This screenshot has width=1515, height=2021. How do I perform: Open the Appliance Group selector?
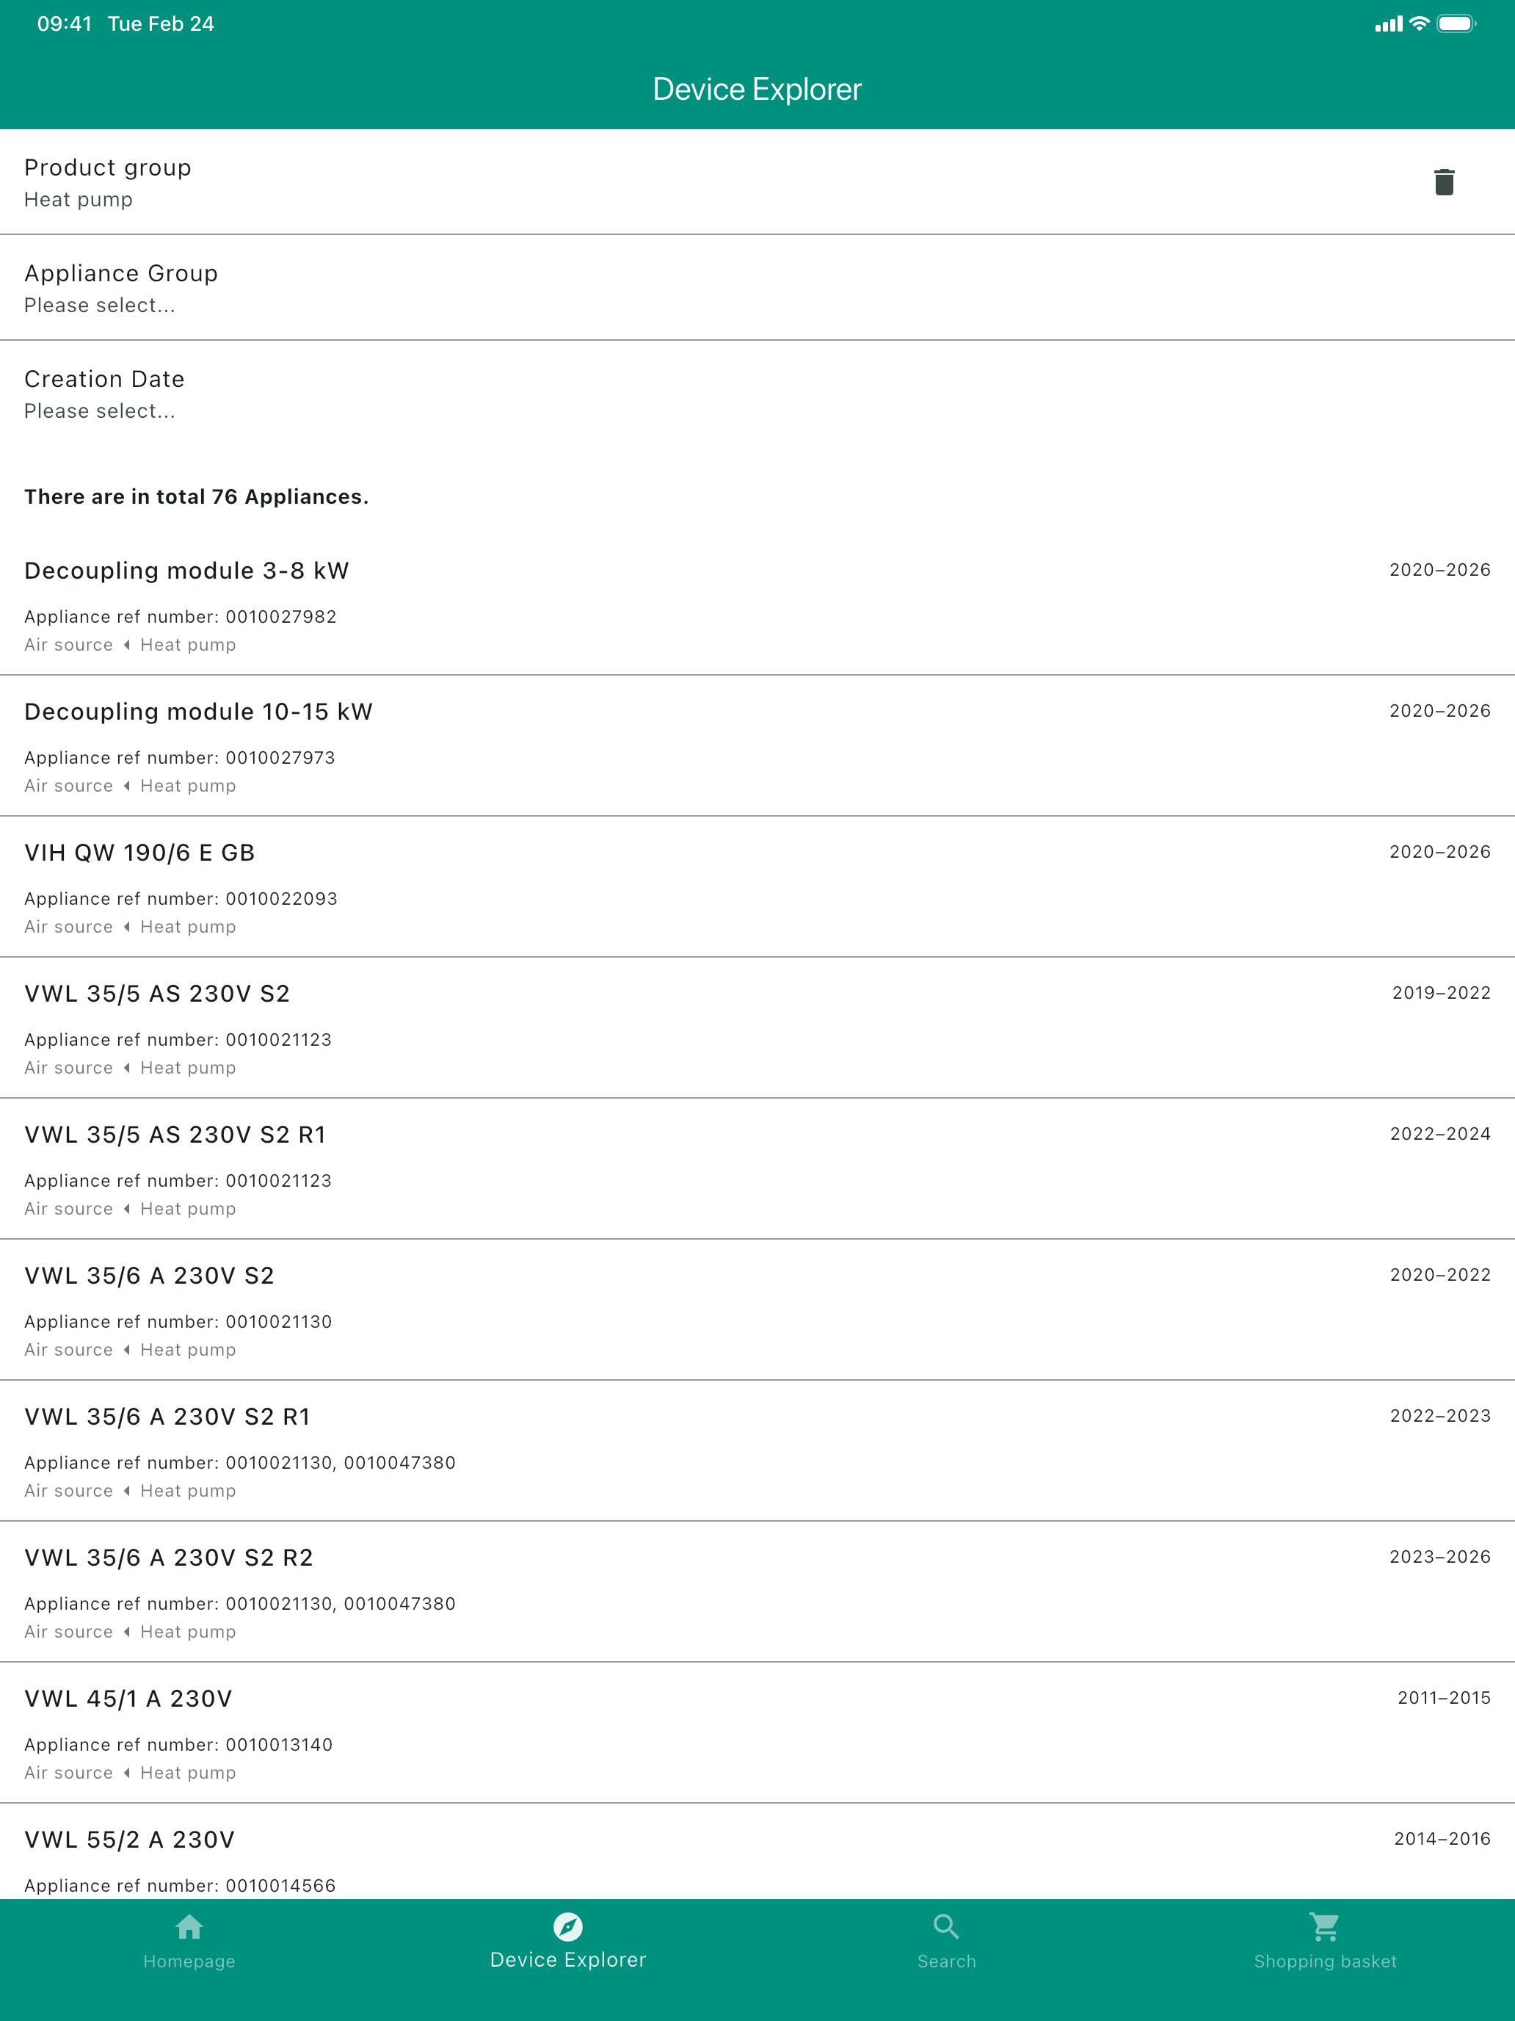coord(757,288)
